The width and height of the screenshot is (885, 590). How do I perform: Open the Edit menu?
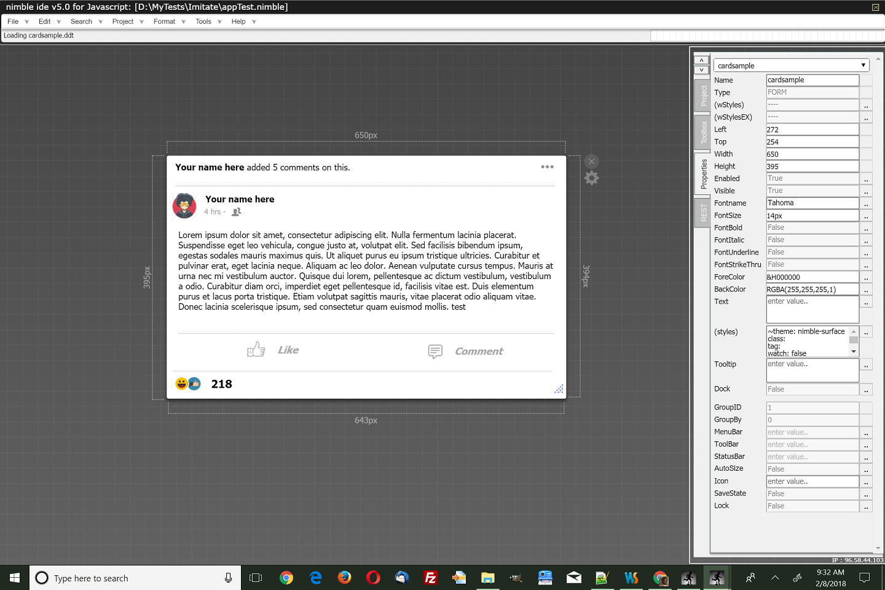point(44,22)
